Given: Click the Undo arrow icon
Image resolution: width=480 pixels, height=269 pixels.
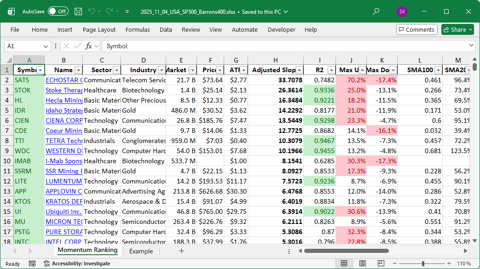Looking at the screenshot, I should 91,11.
